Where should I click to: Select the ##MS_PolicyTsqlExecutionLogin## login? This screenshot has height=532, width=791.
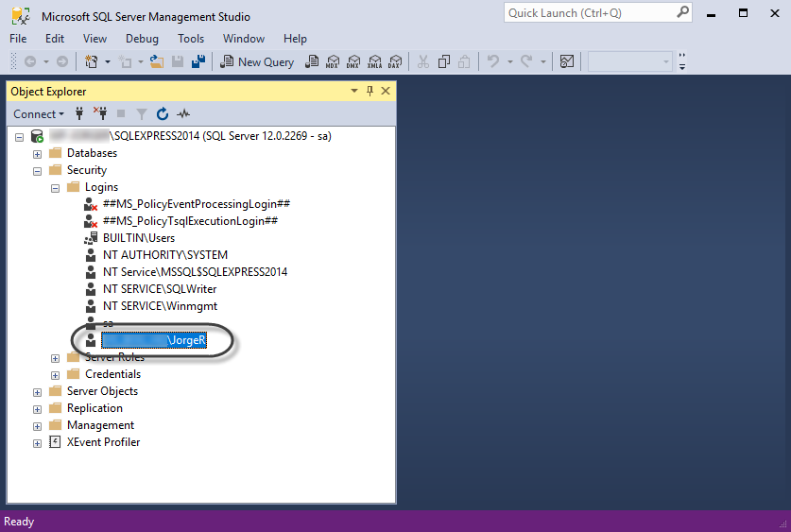(x=190, y=221)
